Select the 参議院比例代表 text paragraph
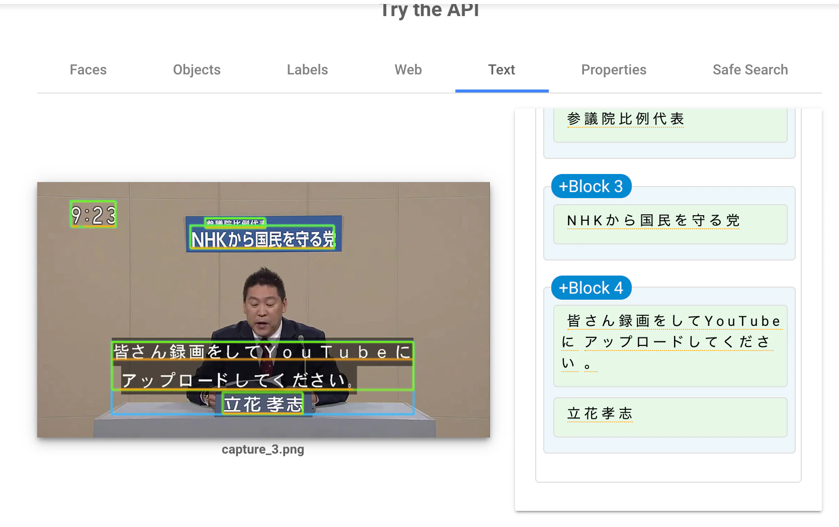This screenshot has width=839, height=527. tap(670, 125)
